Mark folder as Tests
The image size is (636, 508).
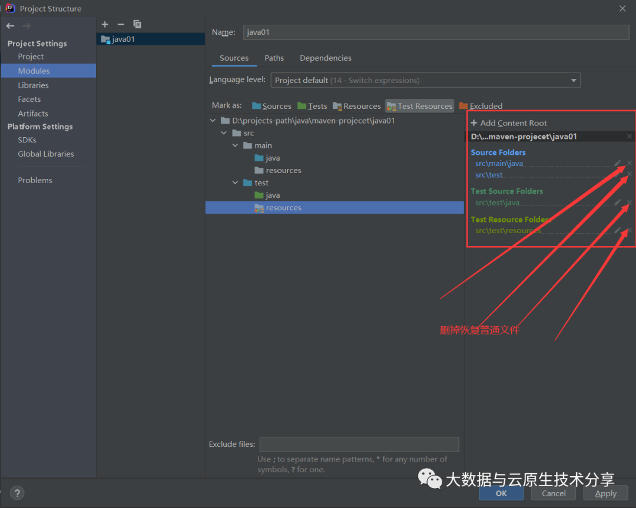pos(312,106)
